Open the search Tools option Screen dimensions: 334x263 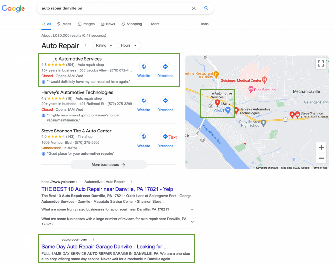pyautogui.click(x=204, y=24)
